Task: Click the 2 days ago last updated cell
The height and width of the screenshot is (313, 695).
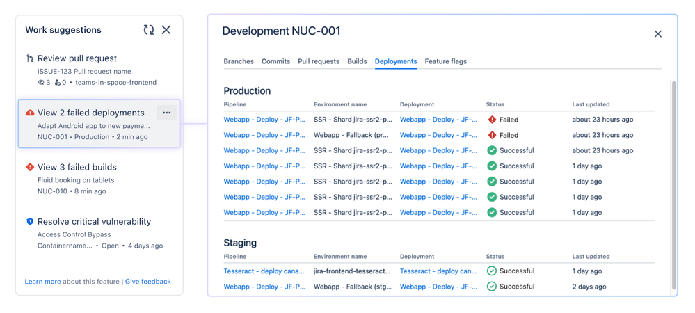Action: 589,287
